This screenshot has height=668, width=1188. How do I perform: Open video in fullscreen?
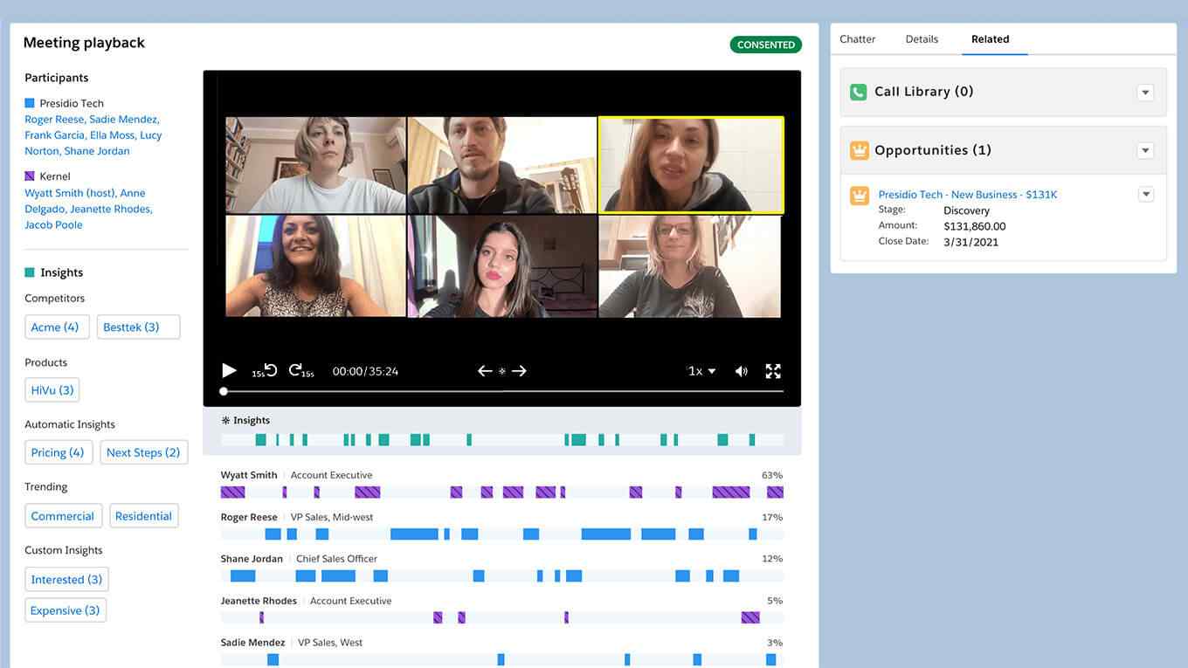[x=773, y=371]
